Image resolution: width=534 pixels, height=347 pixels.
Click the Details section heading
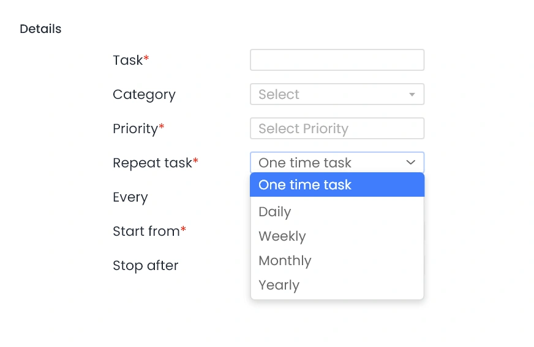click(x=40, y=29)
